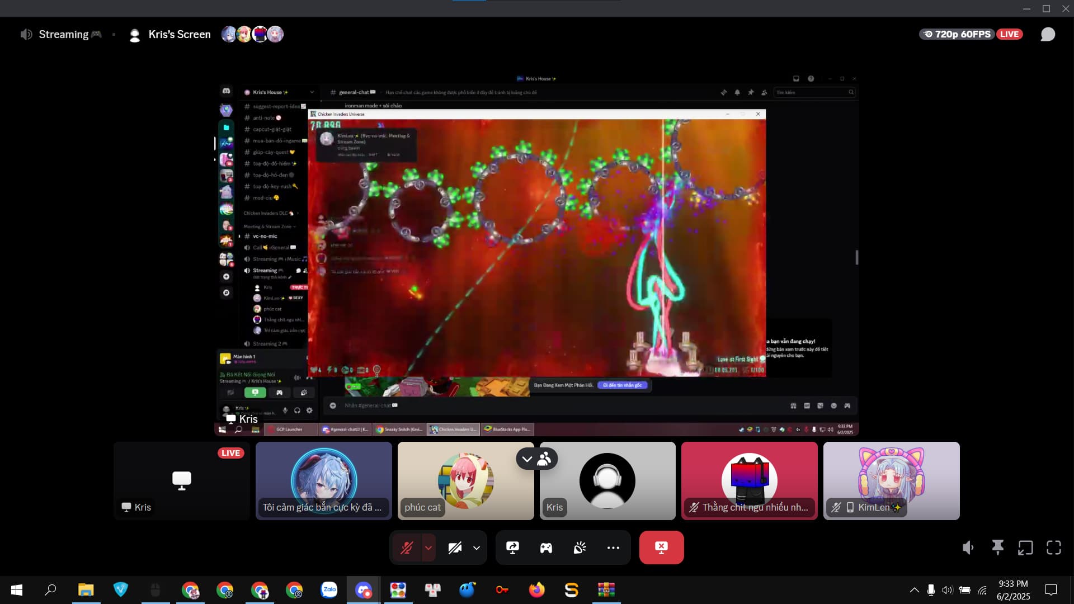Disconnect from call with red button
Screen dimensions: 1074x604
661,548
